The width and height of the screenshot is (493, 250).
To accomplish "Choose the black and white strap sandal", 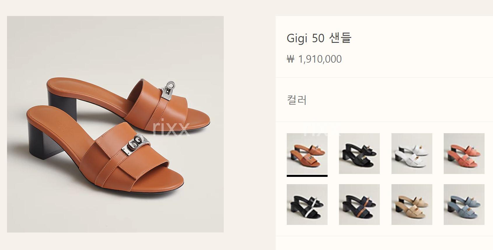I will coord(307,205).
